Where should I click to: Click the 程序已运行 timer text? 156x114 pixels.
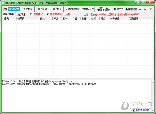(139, 9)
